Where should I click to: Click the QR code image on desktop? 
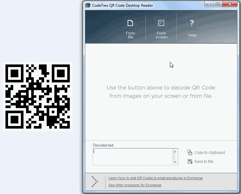click(38, 97)
